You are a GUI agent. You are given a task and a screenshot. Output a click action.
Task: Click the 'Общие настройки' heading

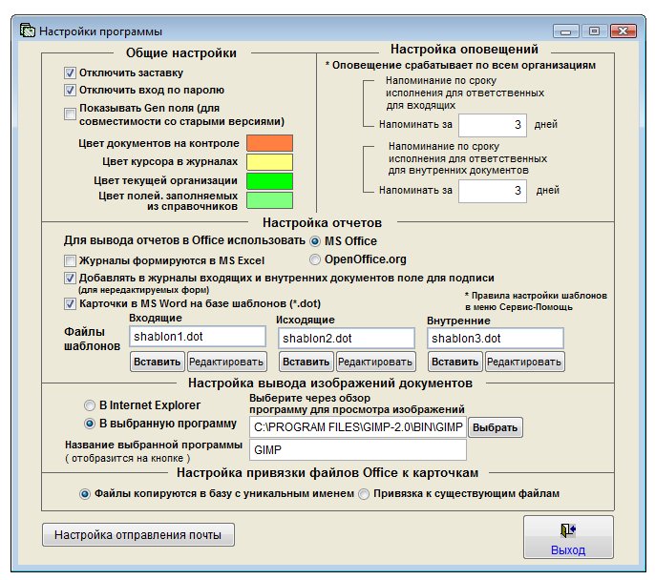[x=181, y=53]
